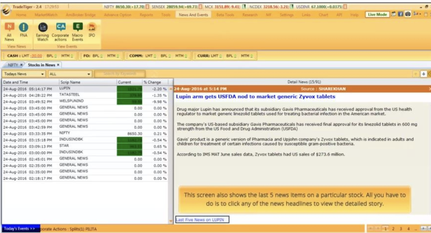
Task: Click the Last Five News on LUPIN link
Action: click(200, 220)
